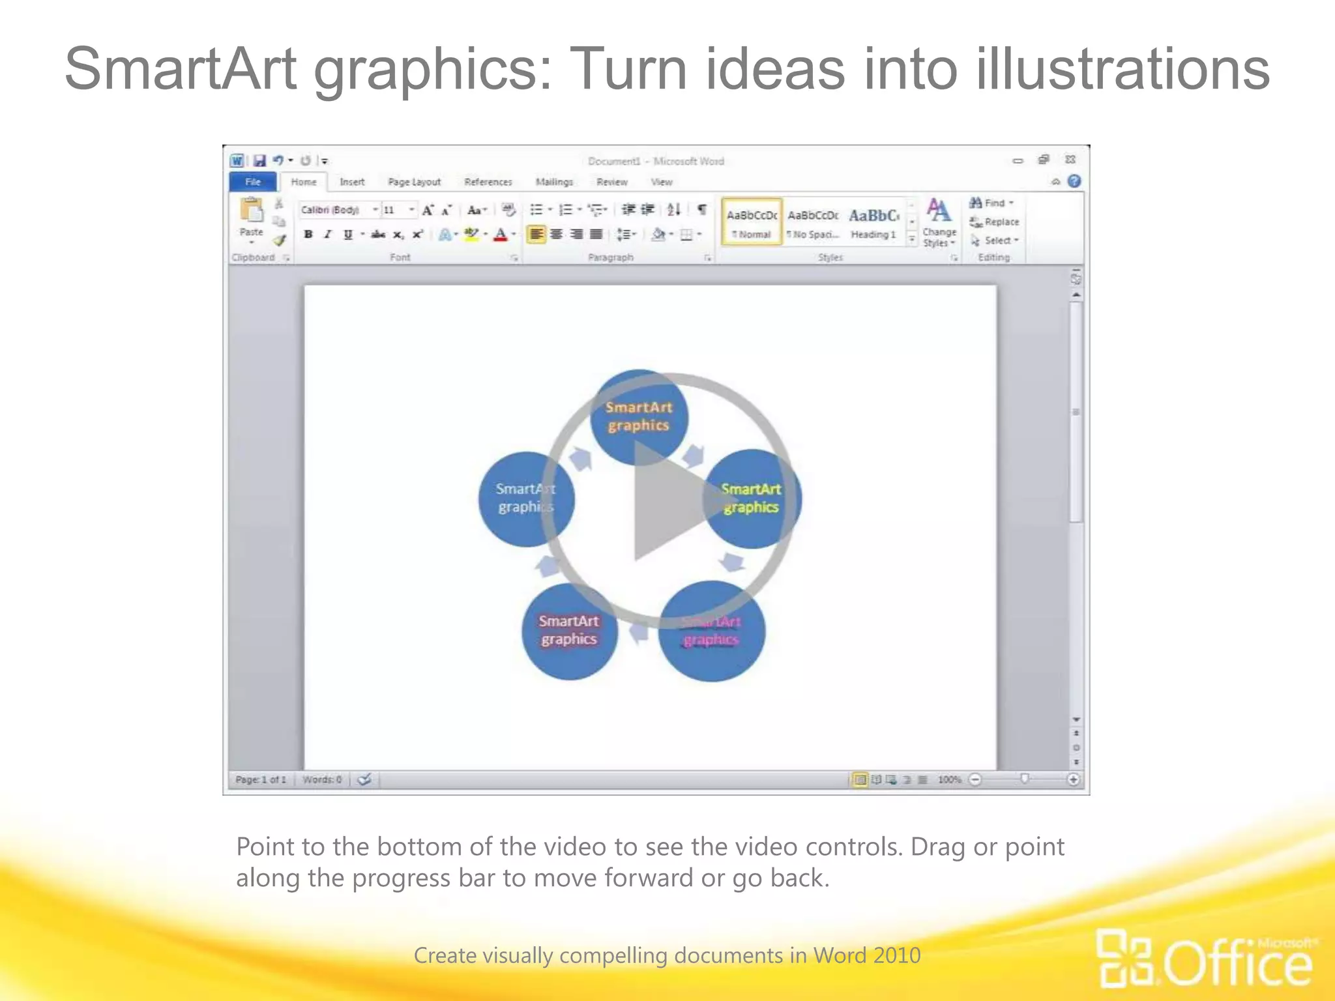Expand the Styles gallery More arrow
1335x1001 pixels.
912,240
